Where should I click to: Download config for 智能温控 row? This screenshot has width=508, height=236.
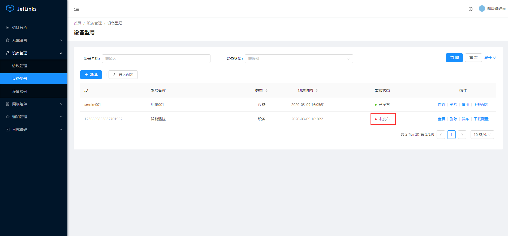(481, 119)
